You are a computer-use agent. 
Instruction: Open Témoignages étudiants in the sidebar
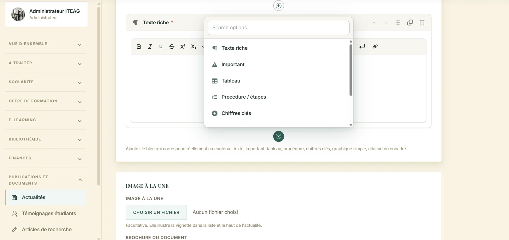click(x=46, y=214)
